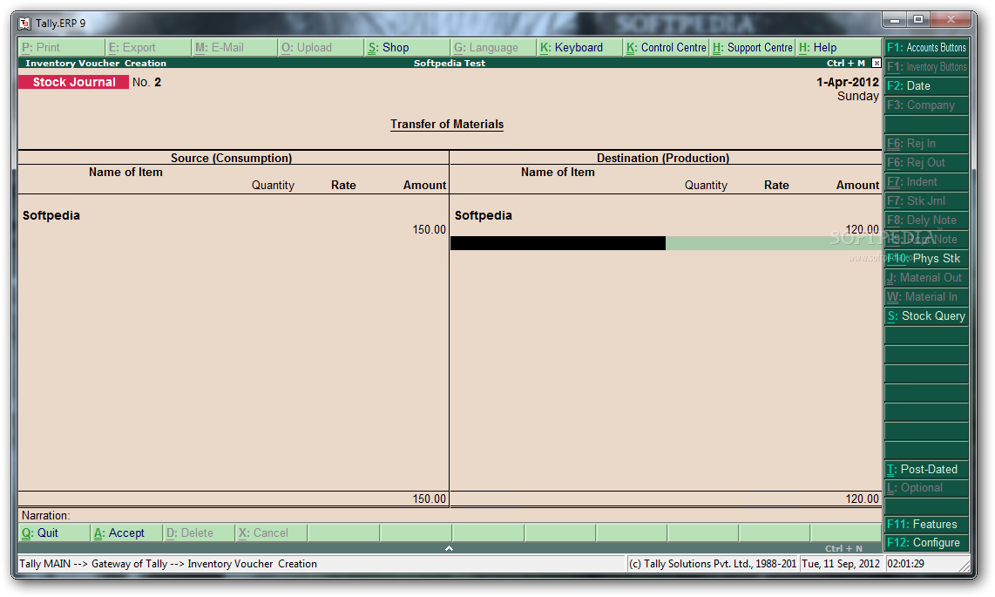Open K: Keyboard settings
This screenshot has width=995, height=597.
tap(579, 48)
